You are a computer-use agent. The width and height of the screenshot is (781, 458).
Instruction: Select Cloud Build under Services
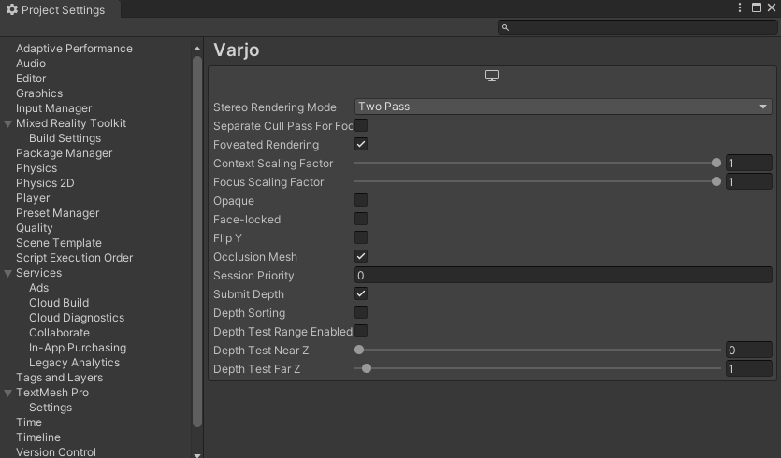pyautogui.click(x=59, y=303)
